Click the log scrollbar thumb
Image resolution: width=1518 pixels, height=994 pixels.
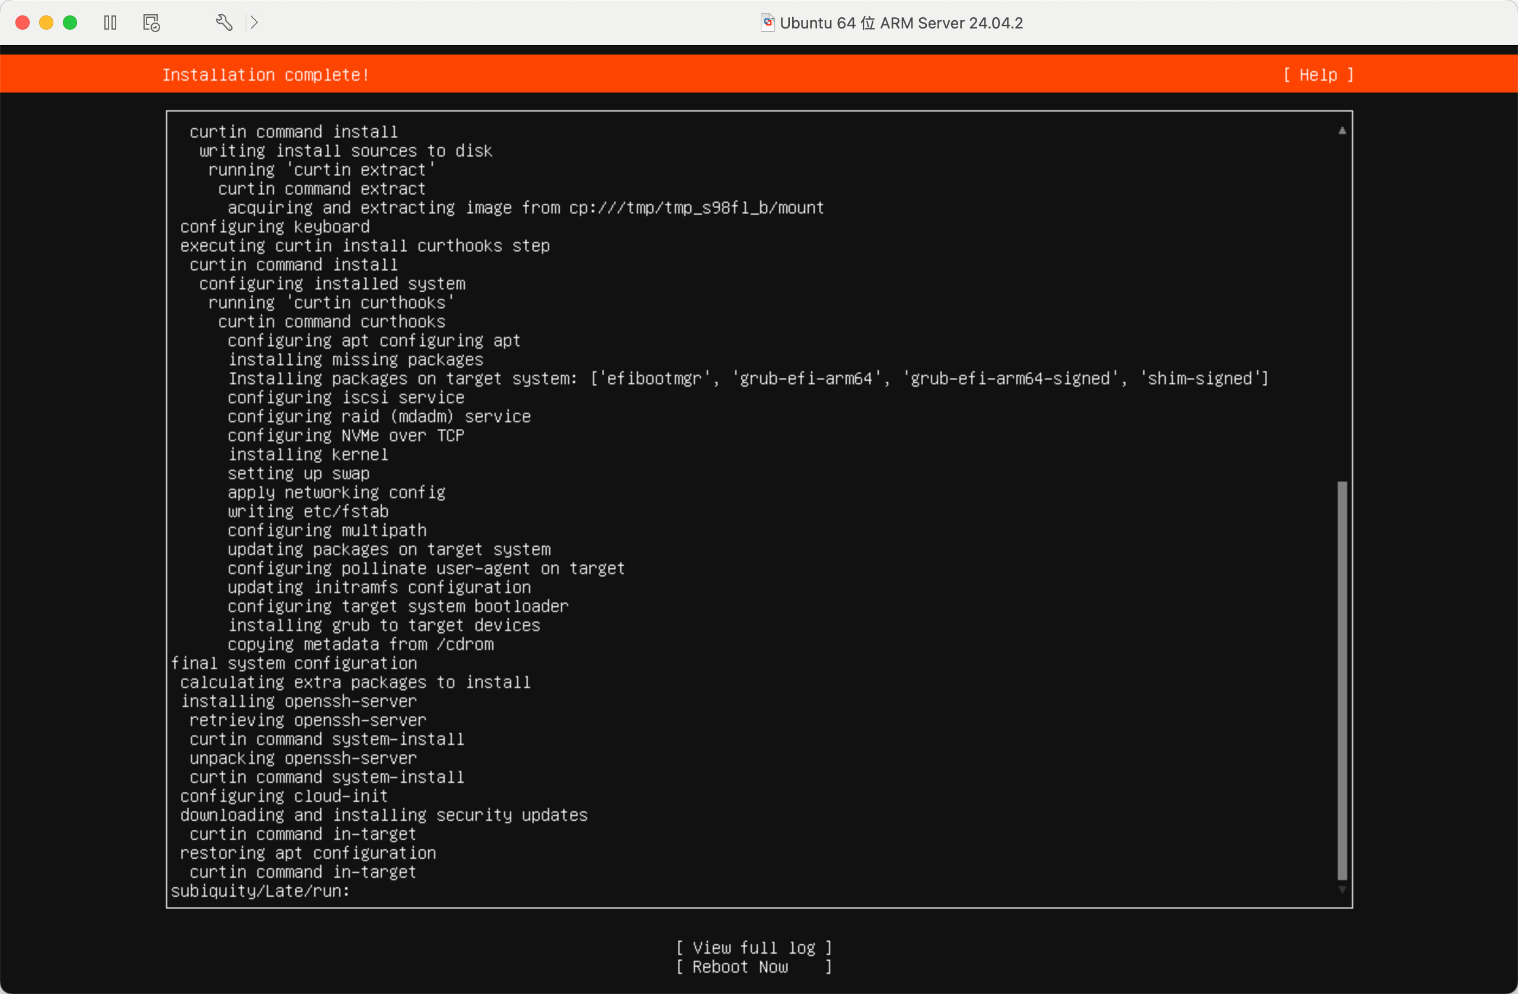pyautogui.click(x=1342, y=681)
